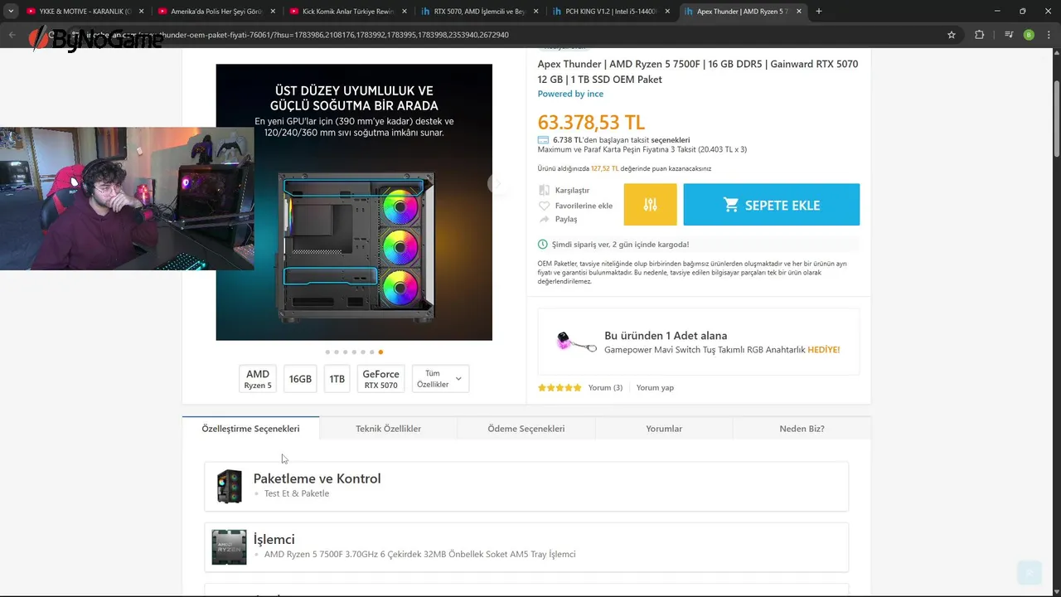
Task: Click the credit card installment icon
Action: pos(543,140)
